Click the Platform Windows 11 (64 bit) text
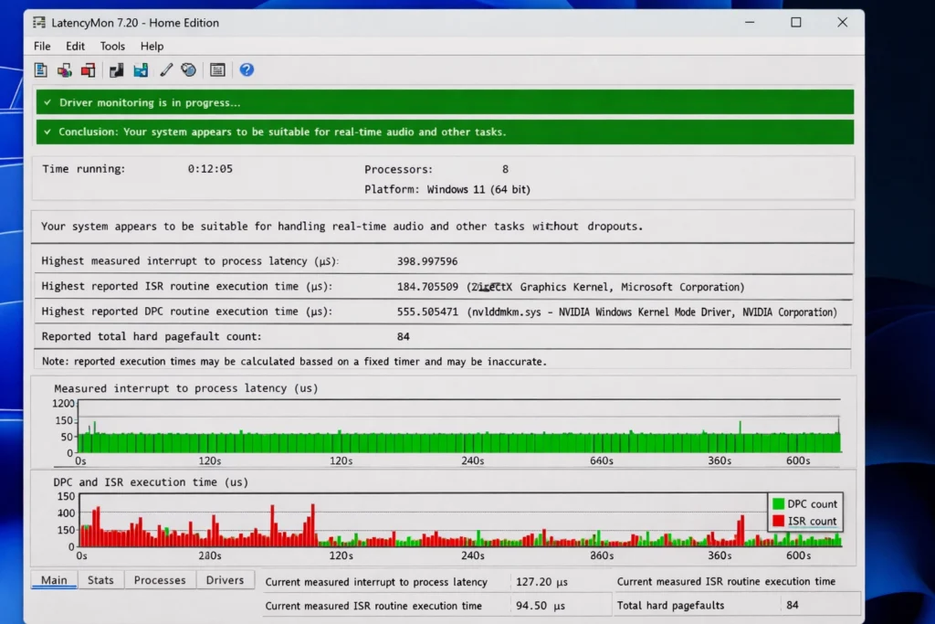The width and height of the screenshot is (935, 624). [447, 190]
